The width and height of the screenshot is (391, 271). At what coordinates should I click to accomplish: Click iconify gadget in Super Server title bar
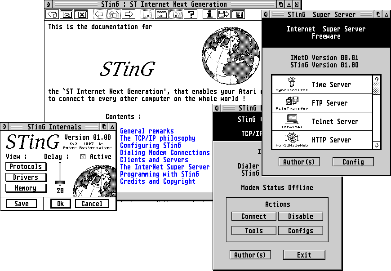pyautogui.click(x=378, y=14)
